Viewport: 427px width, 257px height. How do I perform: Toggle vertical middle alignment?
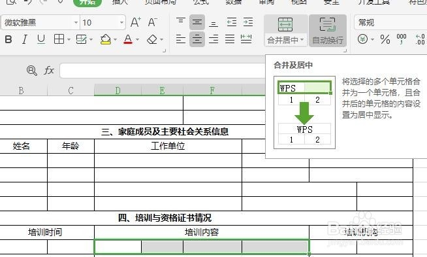[197, 22]
